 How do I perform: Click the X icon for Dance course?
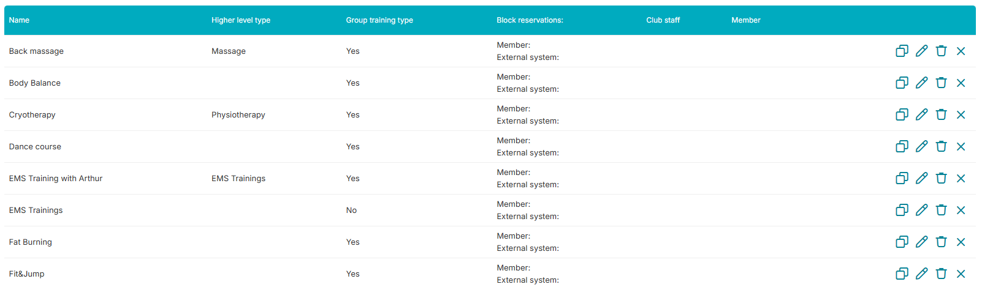pos(961,146)
